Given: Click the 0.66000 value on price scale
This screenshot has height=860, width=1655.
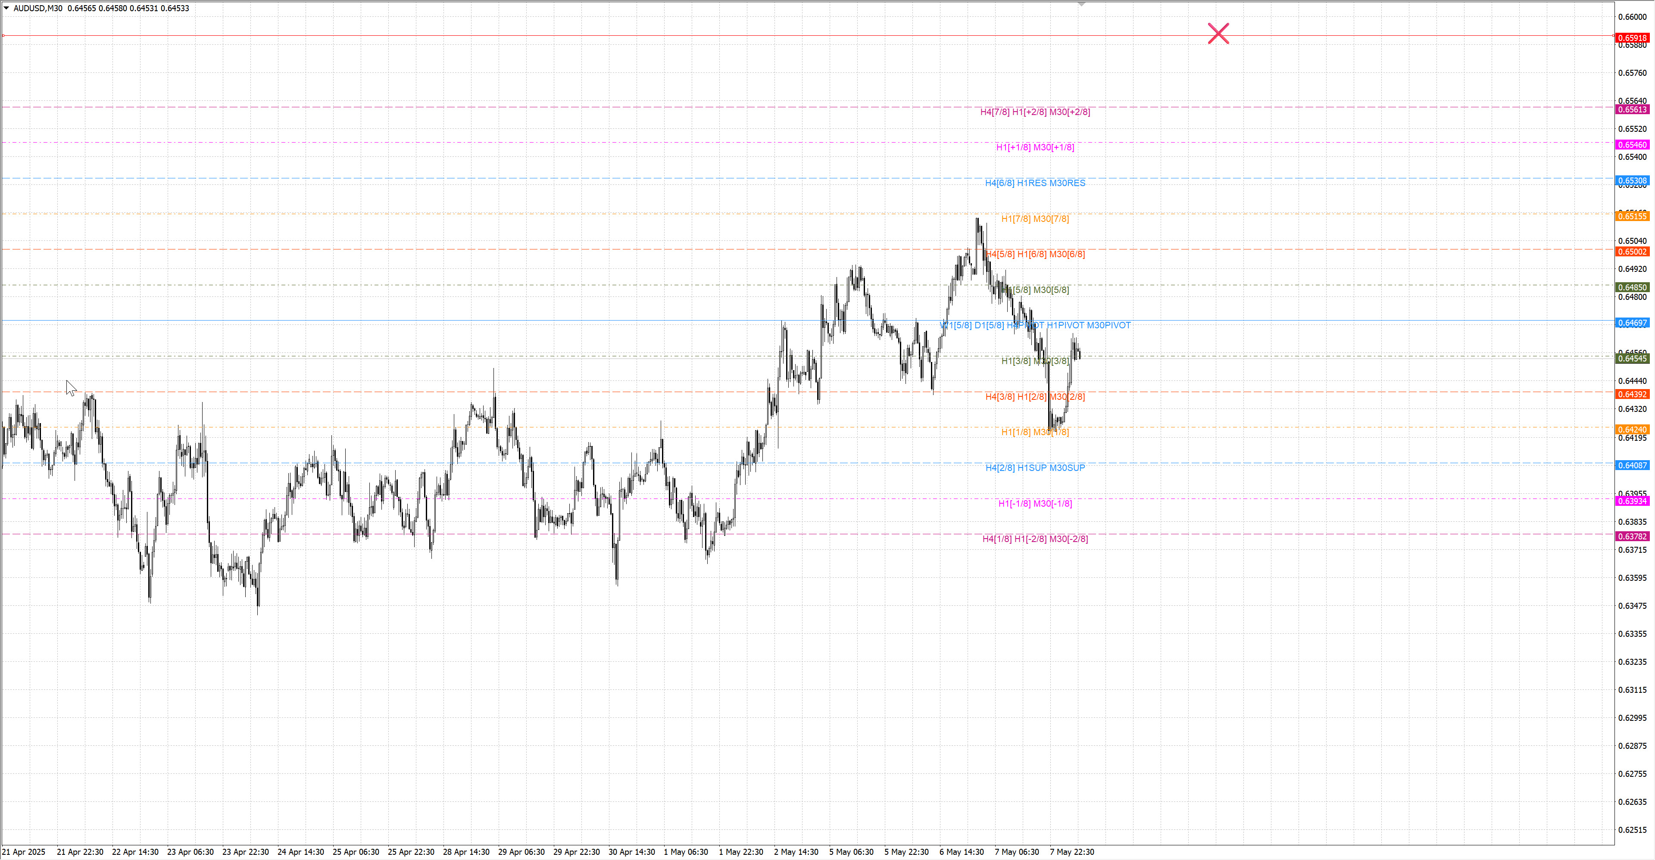Looking at the screenshot, I should click(1632, 17).
